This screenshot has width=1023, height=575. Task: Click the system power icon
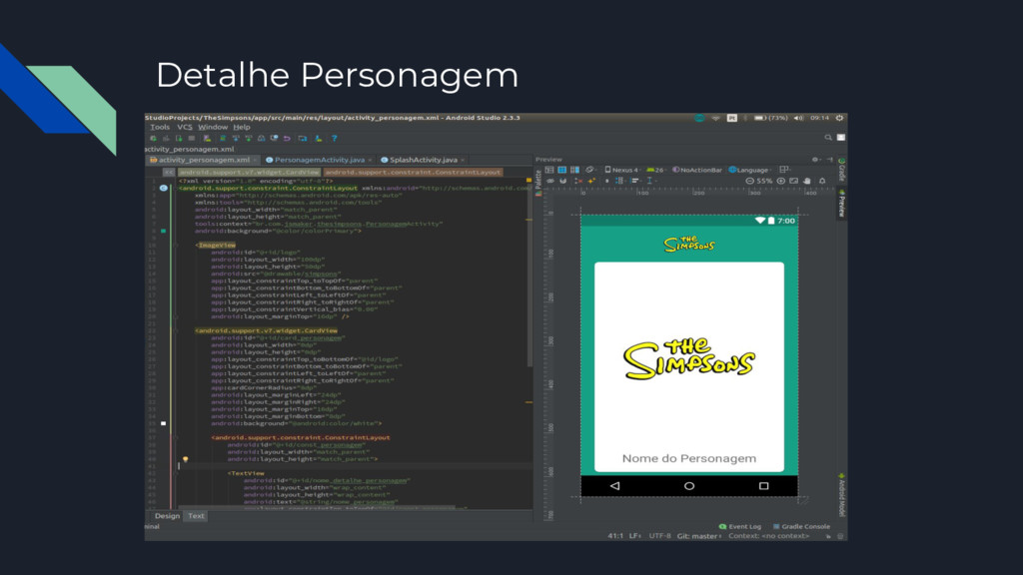tap(839, 118)
